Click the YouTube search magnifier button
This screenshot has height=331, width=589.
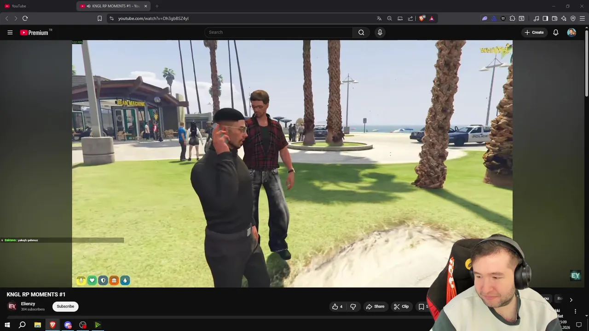361,32
